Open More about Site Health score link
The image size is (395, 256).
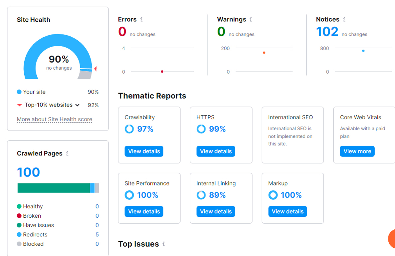point(55,119)
